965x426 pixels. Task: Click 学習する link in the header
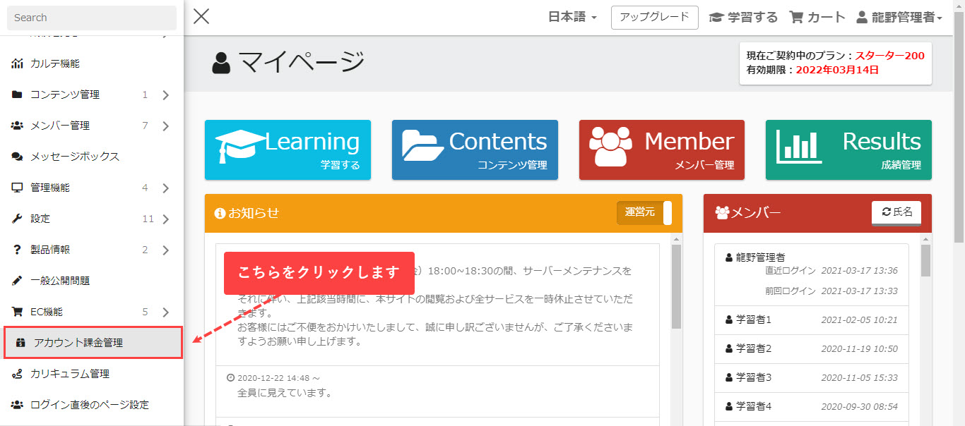click(743, 18)
